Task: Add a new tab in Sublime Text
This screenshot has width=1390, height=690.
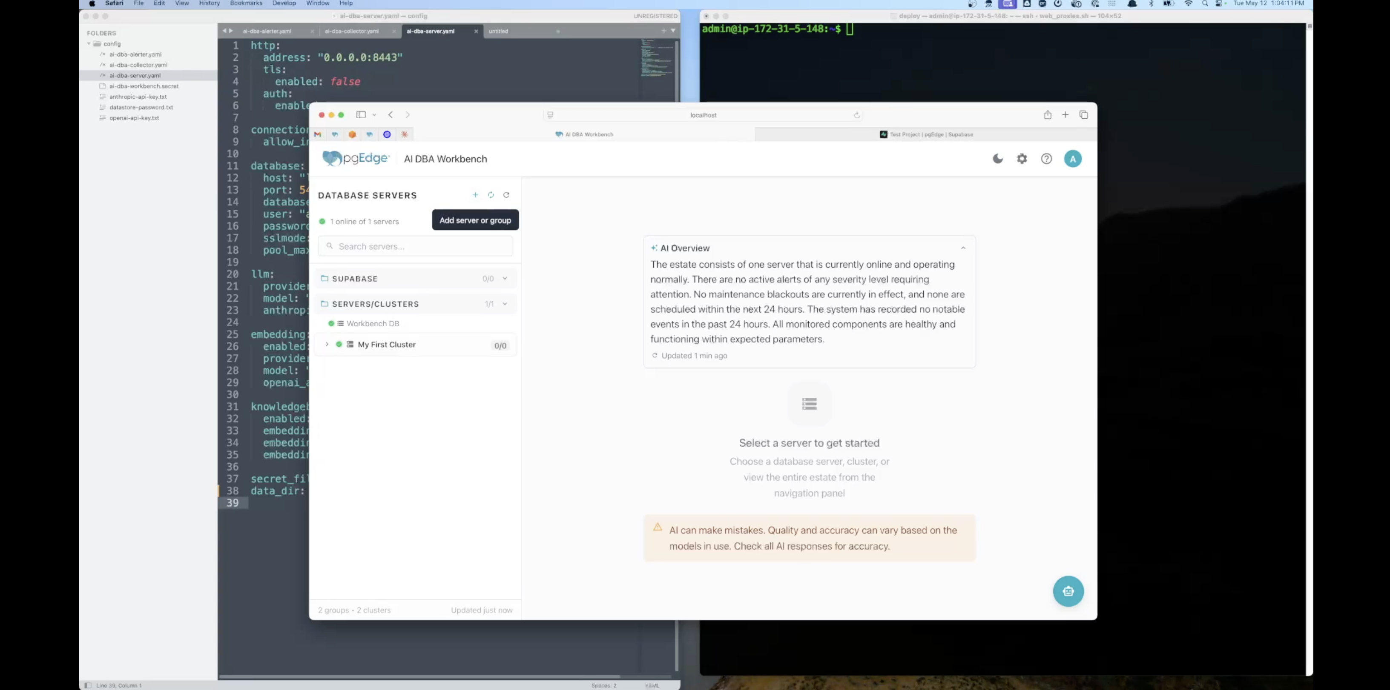Action: coord(664,31)
